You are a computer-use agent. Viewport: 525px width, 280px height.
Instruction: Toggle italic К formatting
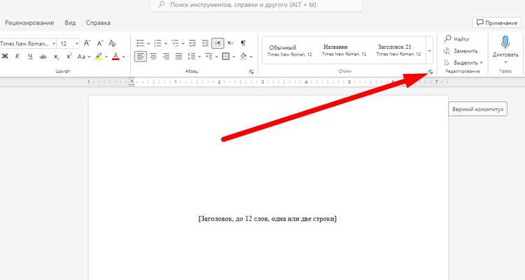(17, 57)
